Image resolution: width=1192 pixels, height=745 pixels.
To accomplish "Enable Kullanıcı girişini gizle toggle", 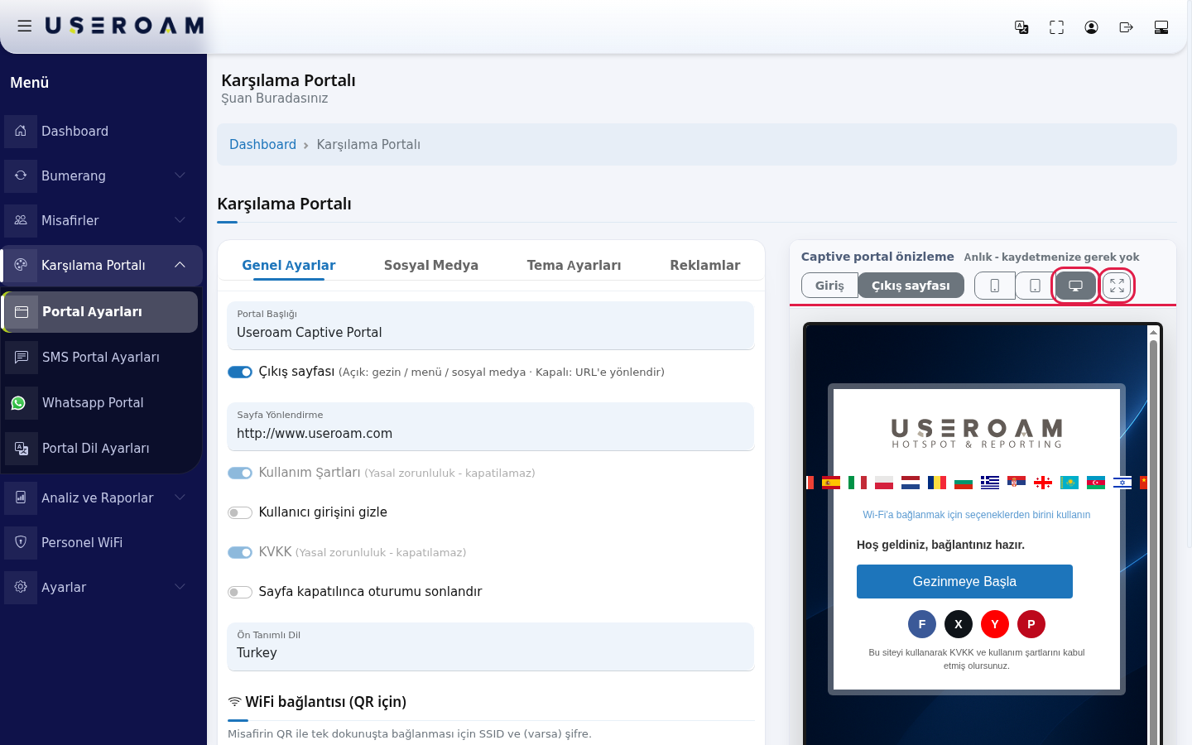I will pyautogui.click(x=240, y=512).
